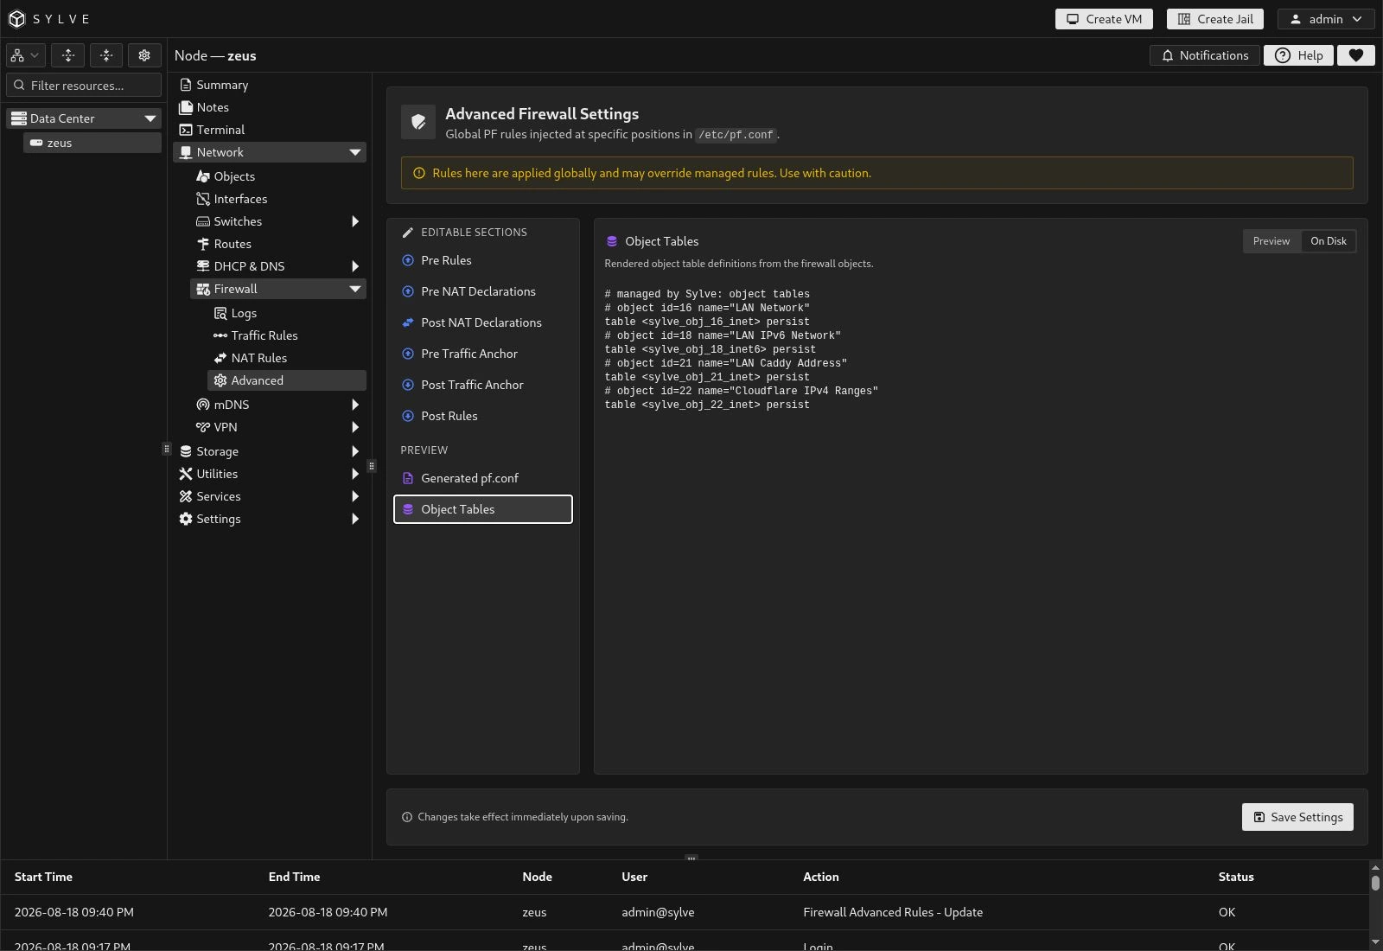Click the Status column header

pos(1236,877)
